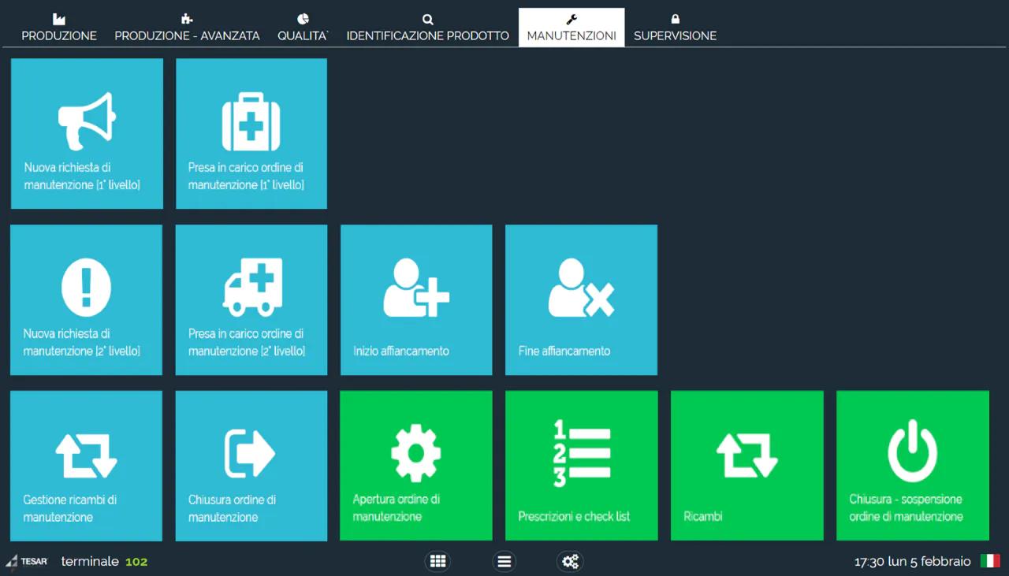Image resolution: width=1009 pixels, height=576 pixels.
Task: Click first-aid kit icon, presa in carico 1° livello
Action: click(251, 121)
